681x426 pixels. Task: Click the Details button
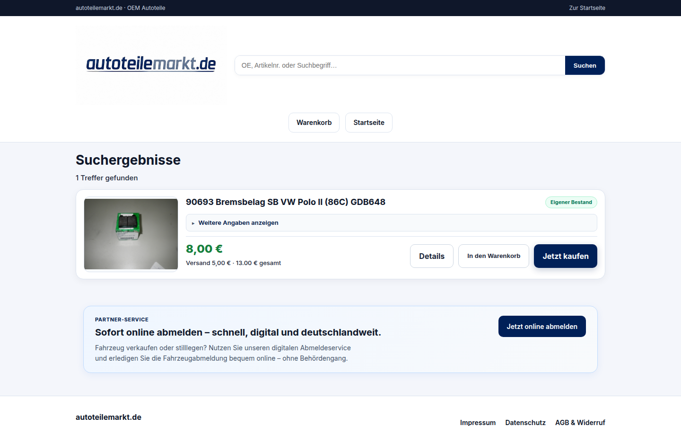[432, 256]
